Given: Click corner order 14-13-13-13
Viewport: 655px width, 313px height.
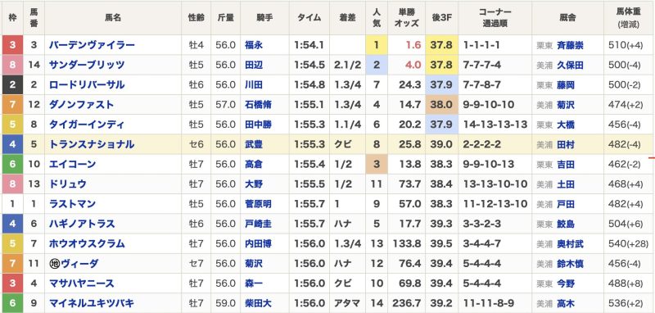Looking at the screenshot, I should pos(495,125).
